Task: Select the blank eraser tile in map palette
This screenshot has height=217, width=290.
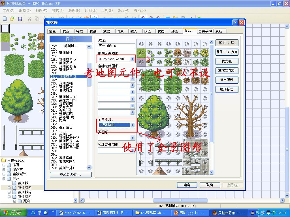Action: [x=5, y=29]
